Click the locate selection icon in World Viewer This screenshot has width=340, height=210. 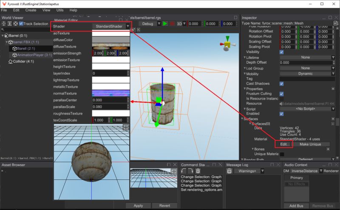15,24
